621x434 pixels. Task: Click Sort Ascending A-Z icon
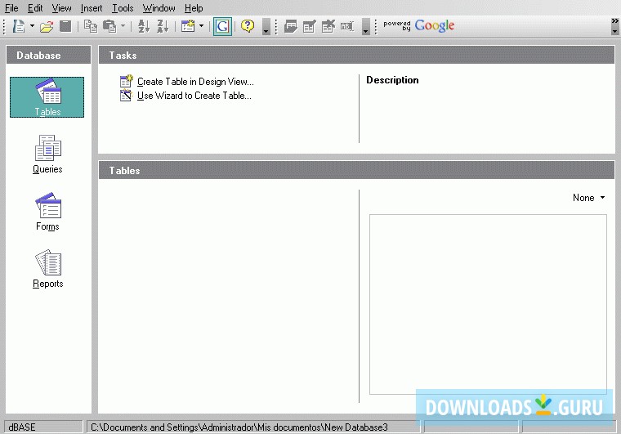click(x=143, y=26)
